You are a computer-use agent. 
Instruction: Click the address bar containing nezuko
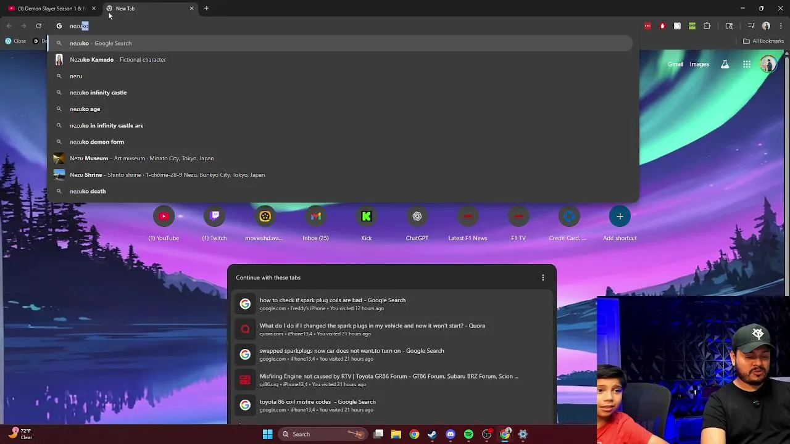coord(343,26)
